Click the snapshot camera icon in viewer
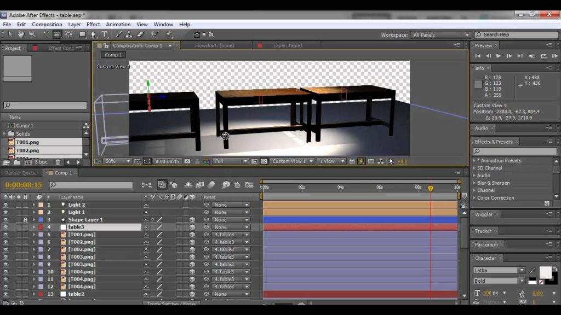This screenshot has width=561, height=315. pos(187,161)
